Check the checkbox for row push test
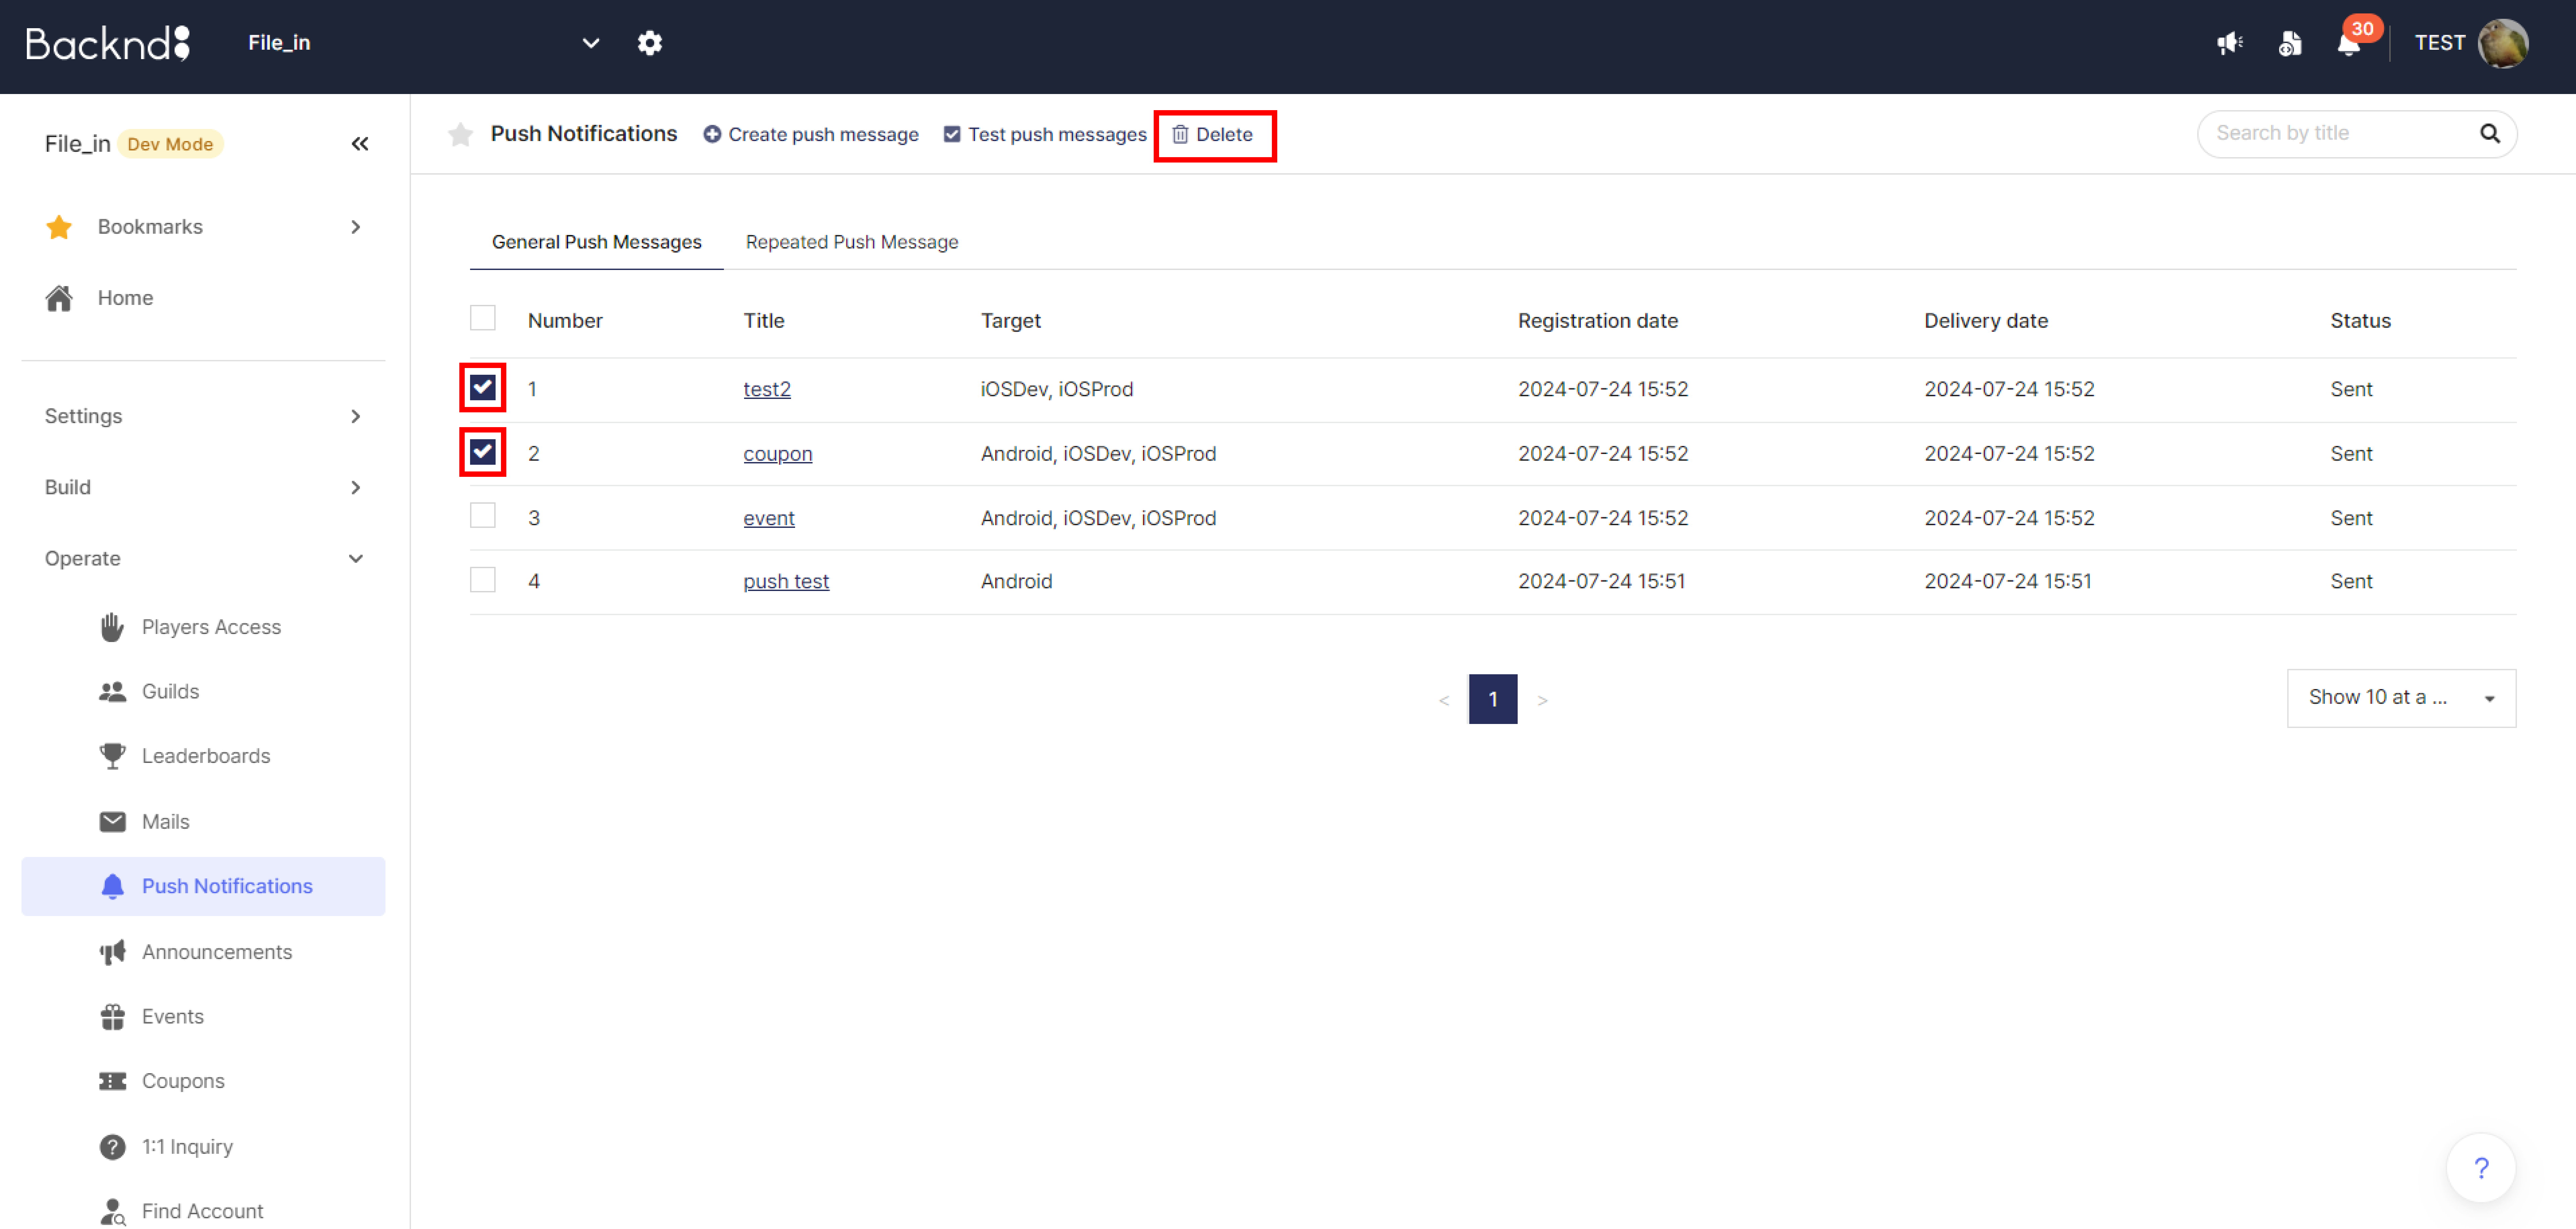 [483, 580]
